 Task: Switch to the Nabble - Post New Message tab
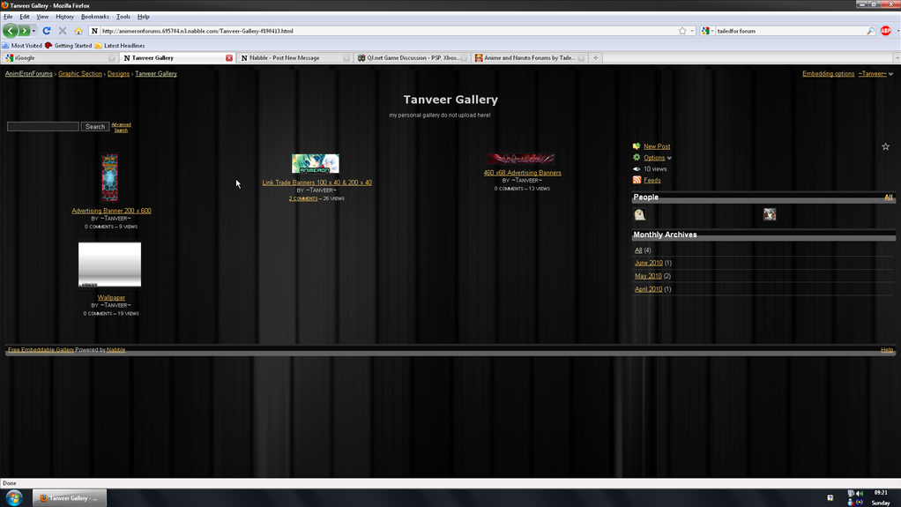point(289,58)
